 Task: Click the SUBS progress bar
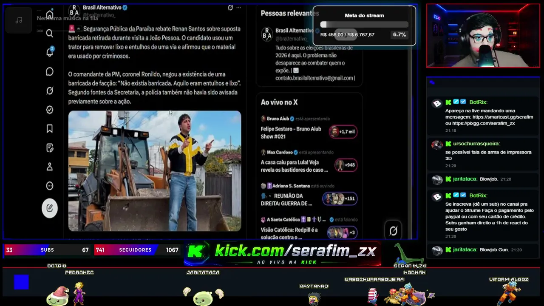click(x=47, y=250)
